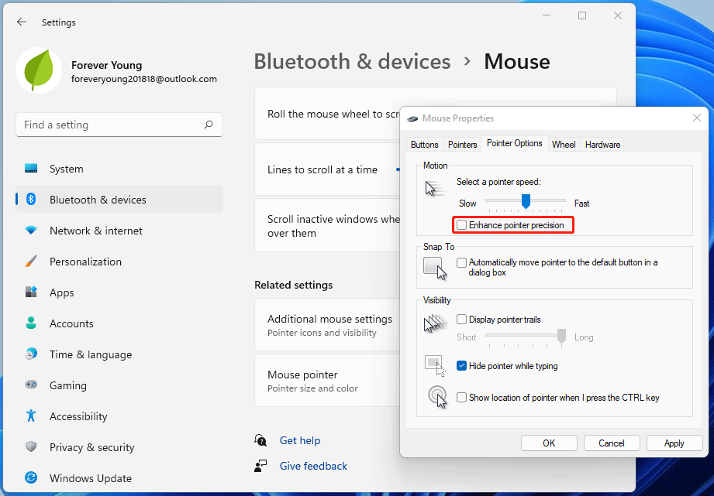Click the Give feedback person icon
Viewport: 714px width, 496px height.
[x=260, y=466]
